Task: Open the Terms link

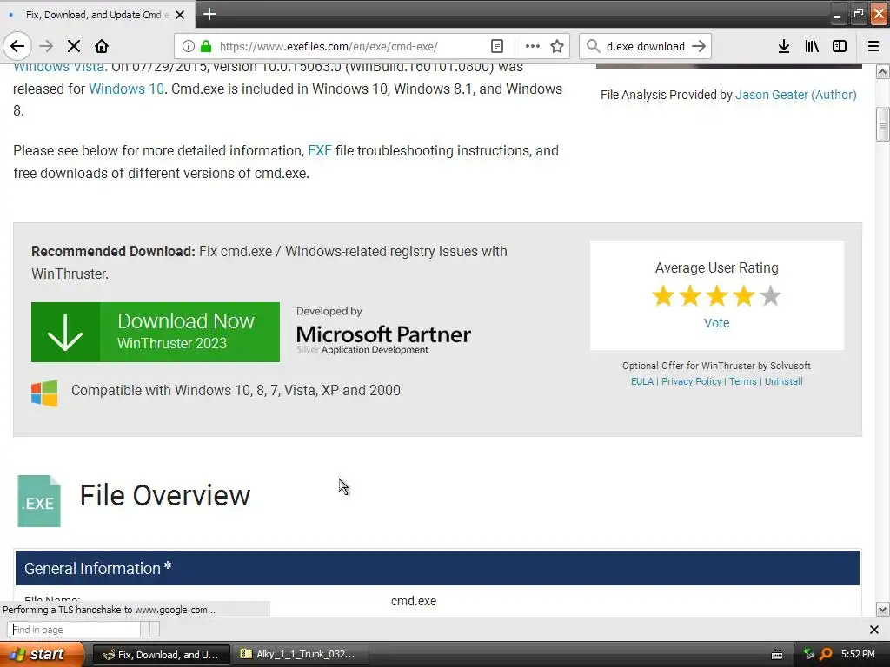Action: pos(742,381)
